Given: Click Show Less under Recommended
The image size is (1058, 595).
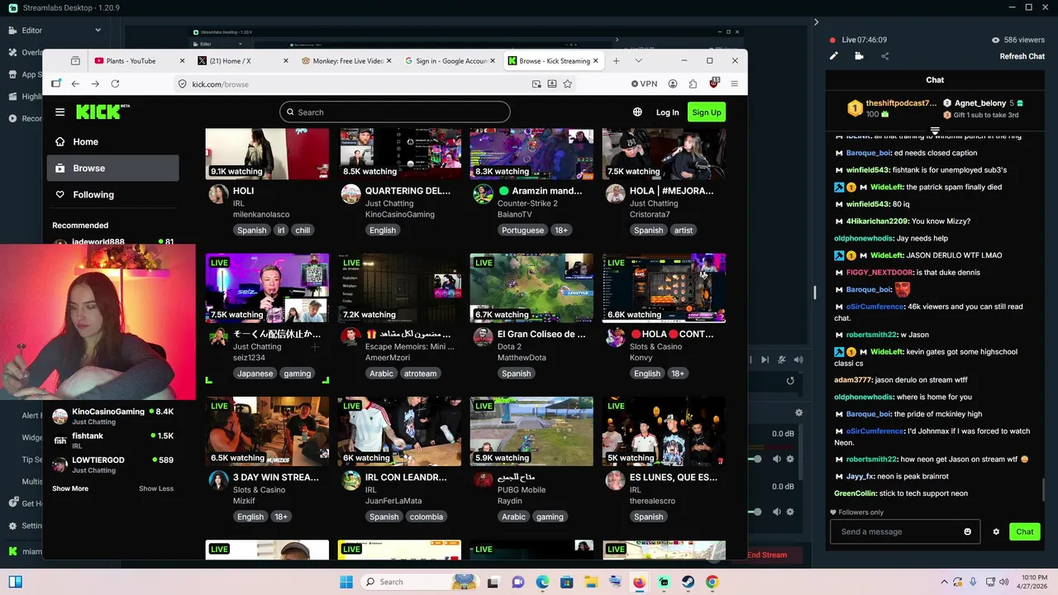Looking at the screenshot, I should (x=156, y=488).
